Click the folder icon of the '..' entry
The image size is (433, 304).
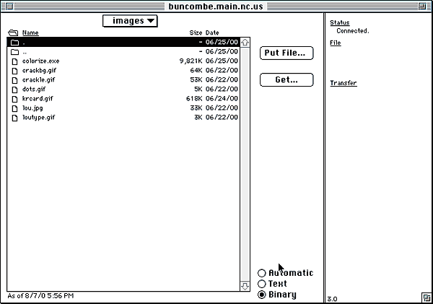[x=14, y=52]
